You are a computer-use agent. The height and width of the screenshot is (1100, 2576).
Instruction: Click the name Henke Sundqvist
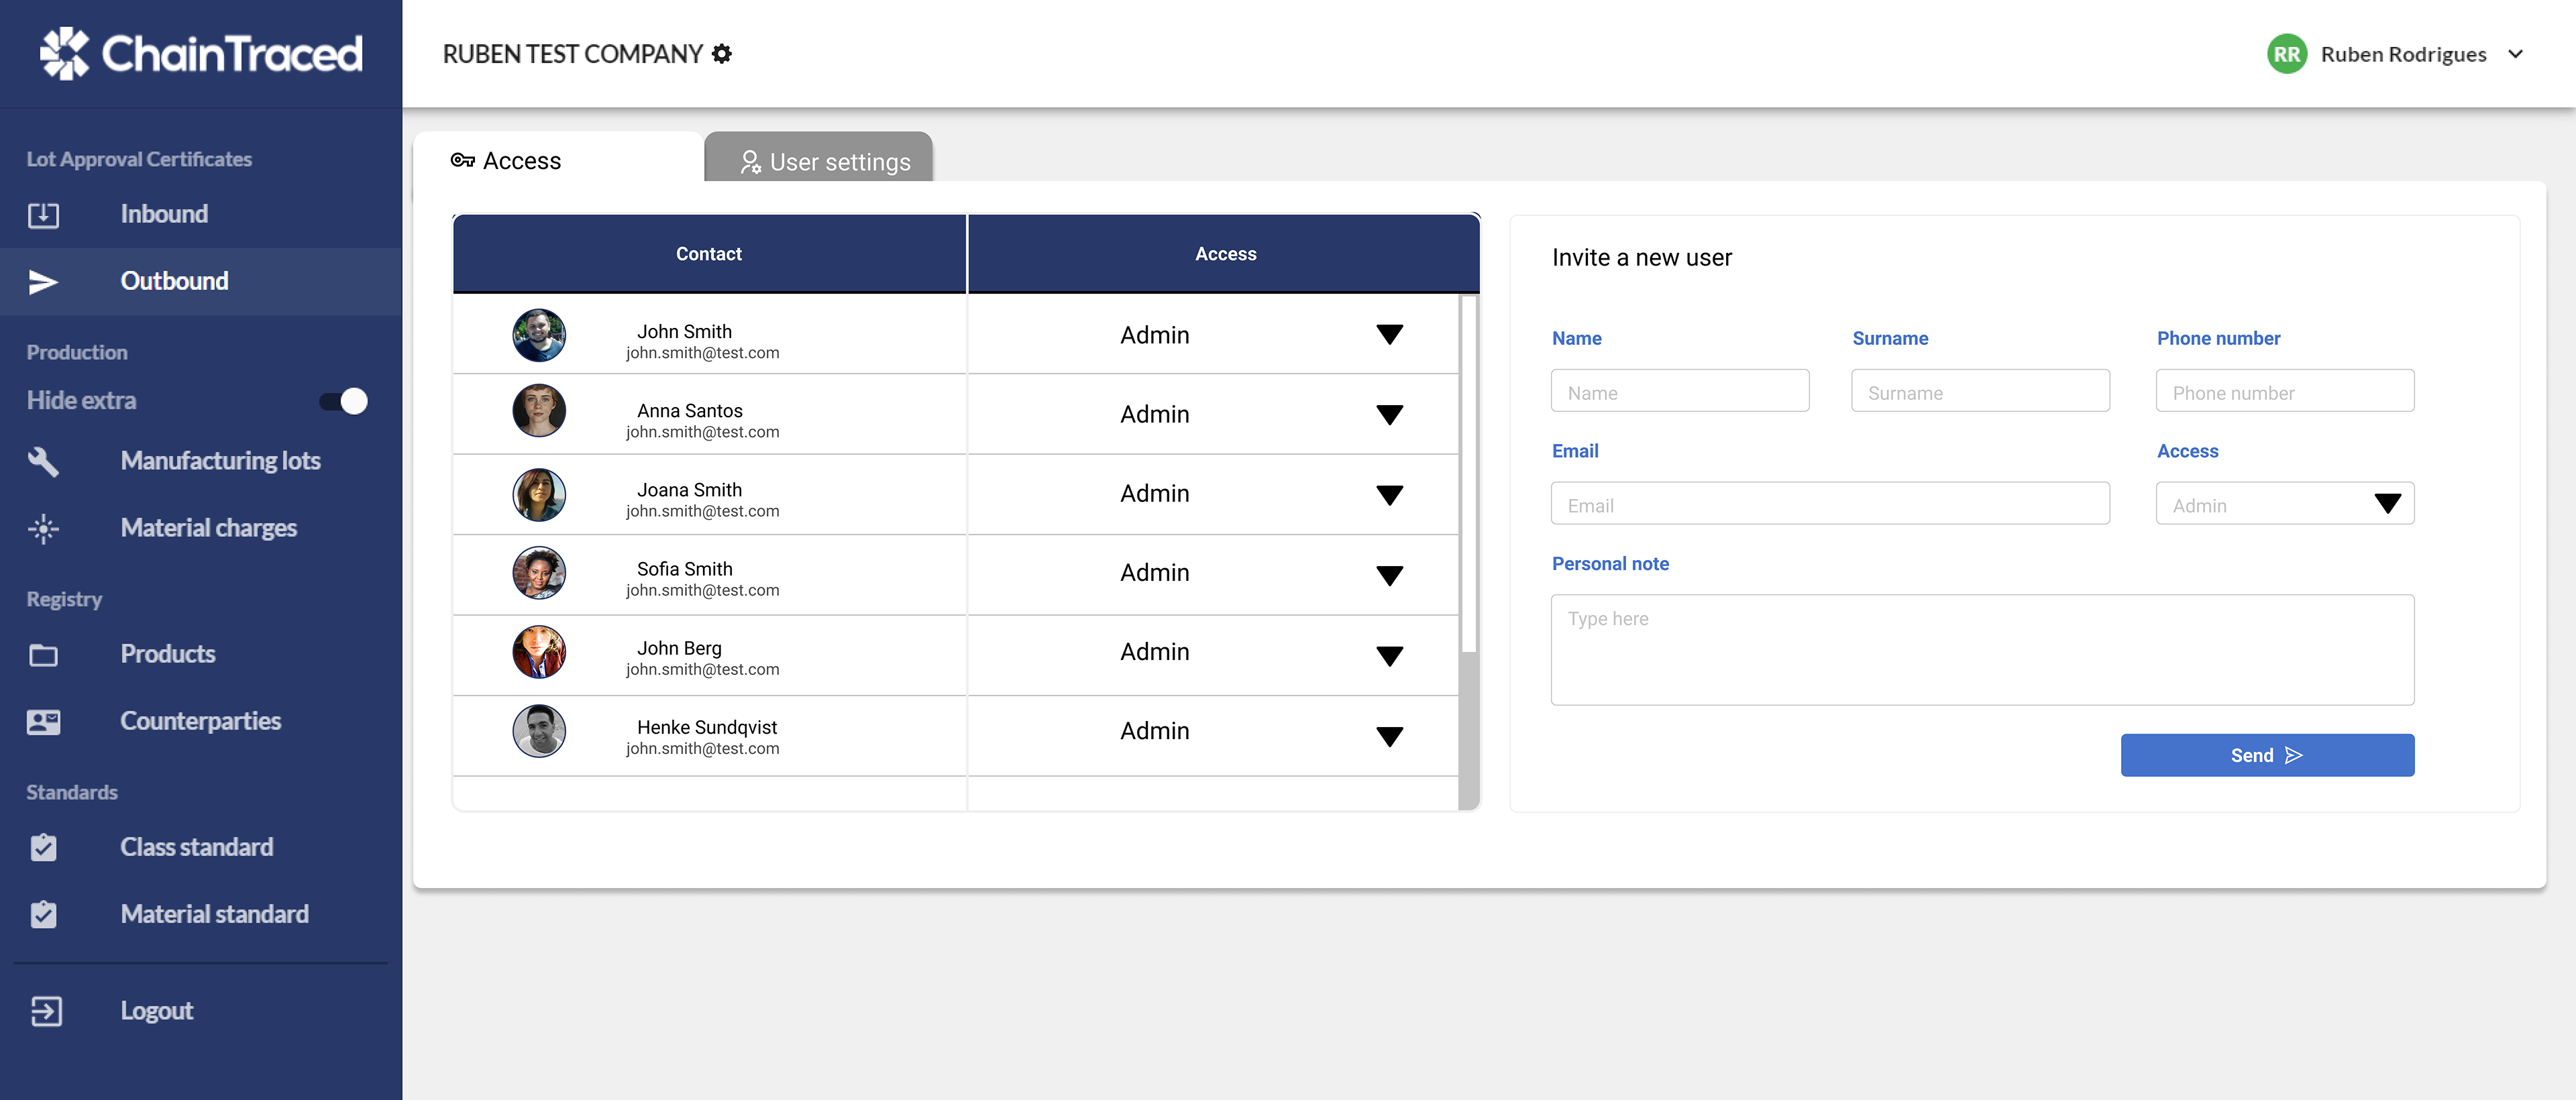click(706, 728)
